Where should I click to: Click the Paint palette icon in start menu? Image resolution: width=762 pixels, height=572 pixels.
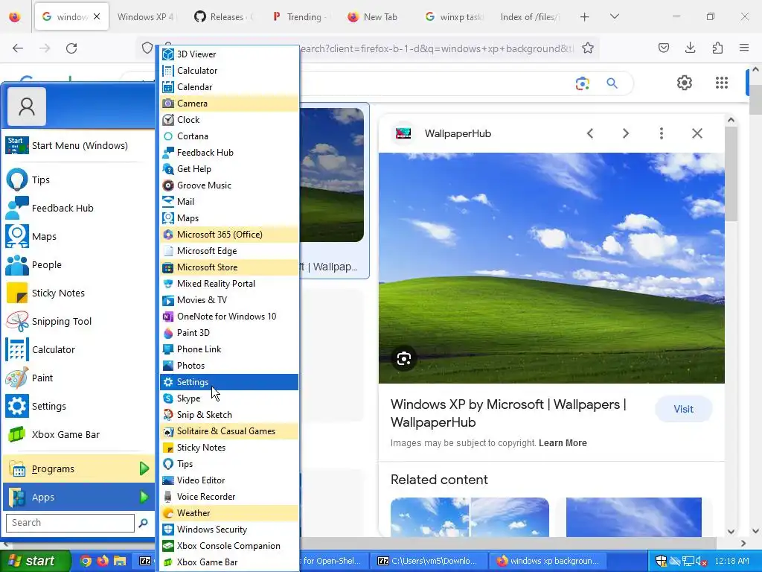coord(17,378)
